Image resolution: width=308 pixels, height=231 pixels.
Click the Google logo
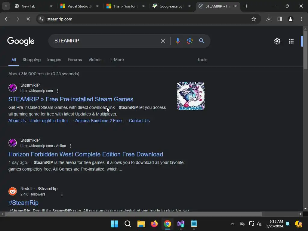tap(21, 41)
